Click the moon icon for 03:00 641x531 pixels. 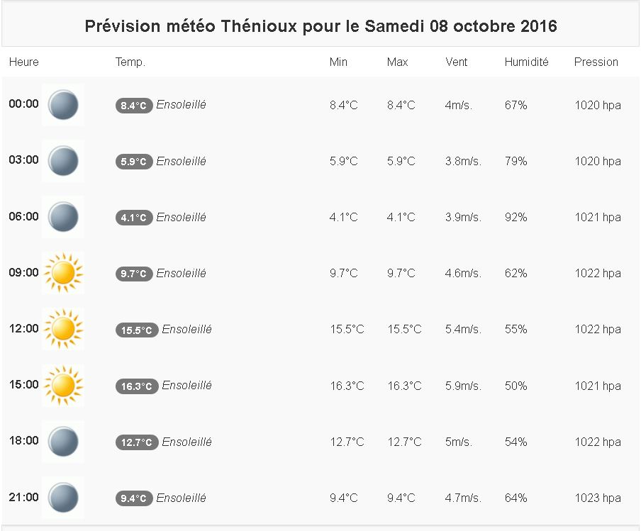(x=63, y=161)
